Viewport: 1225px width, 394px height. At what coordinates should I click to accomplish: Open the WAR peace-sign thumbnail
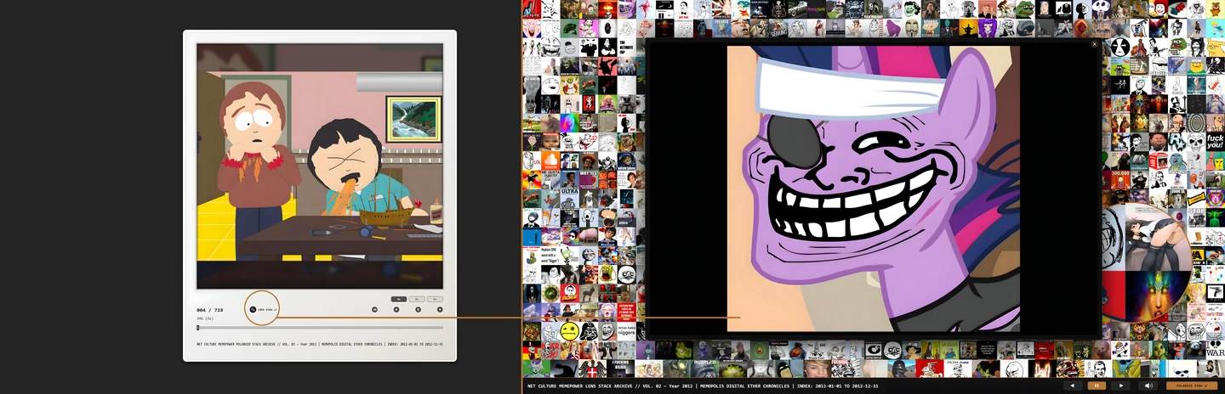tap(1215, 349)
